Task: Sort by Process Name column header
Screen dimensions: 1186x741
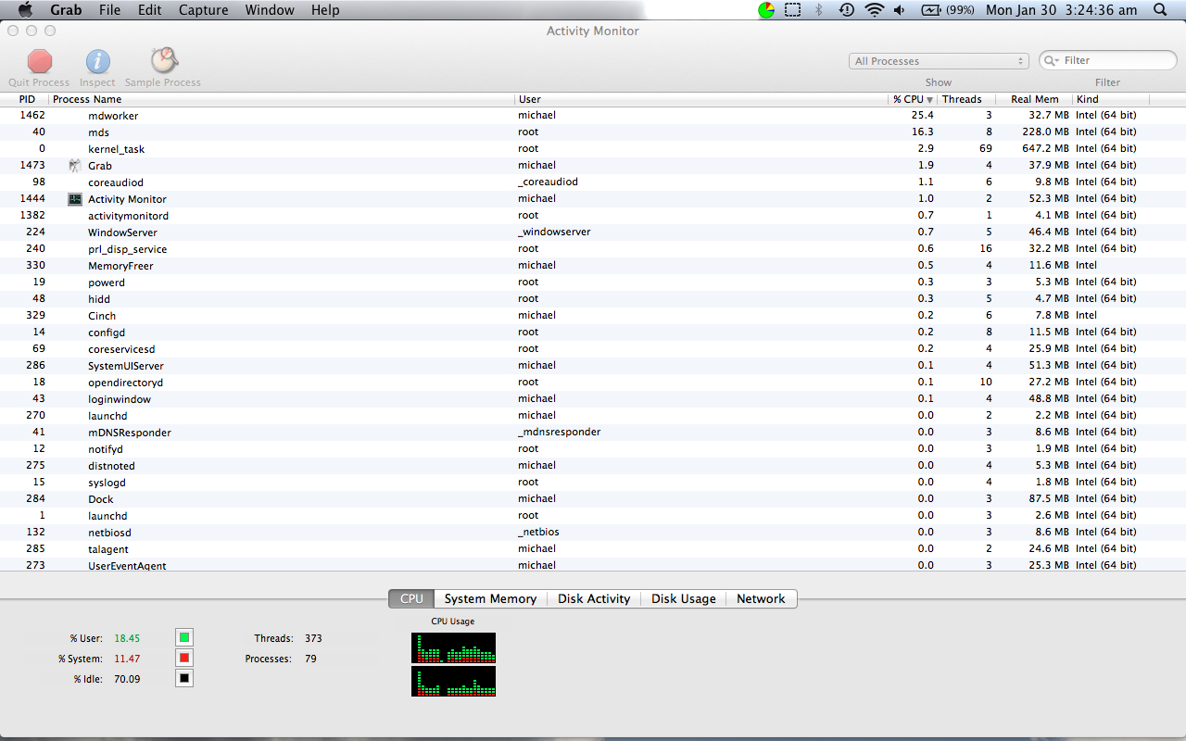Action: (282, 99)
